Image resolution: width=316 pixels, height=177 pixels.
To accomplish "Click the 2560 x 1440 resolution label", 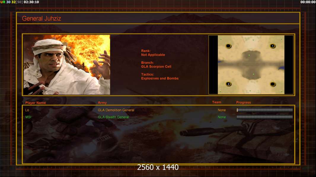I will click(x=158, y=167).
